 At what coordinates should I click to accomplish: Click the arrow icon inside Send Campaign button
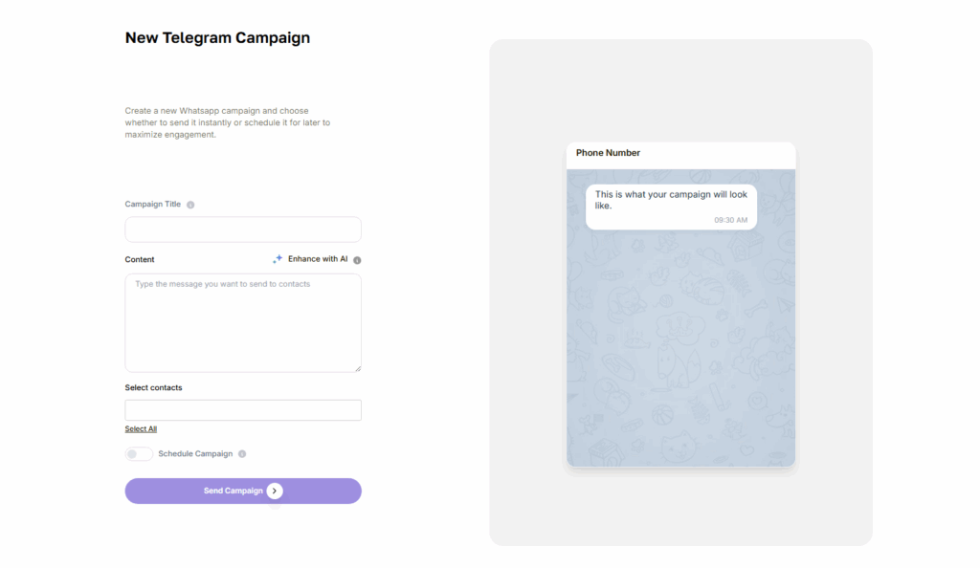pyautogui.click(x=275, y=491)
